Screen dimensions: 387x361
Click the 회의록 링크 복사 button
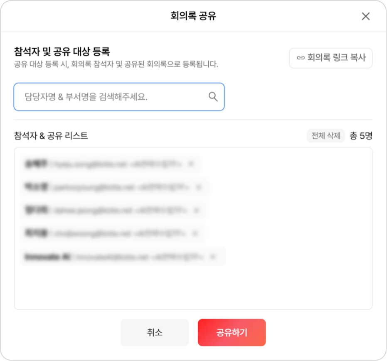[330, 58]
